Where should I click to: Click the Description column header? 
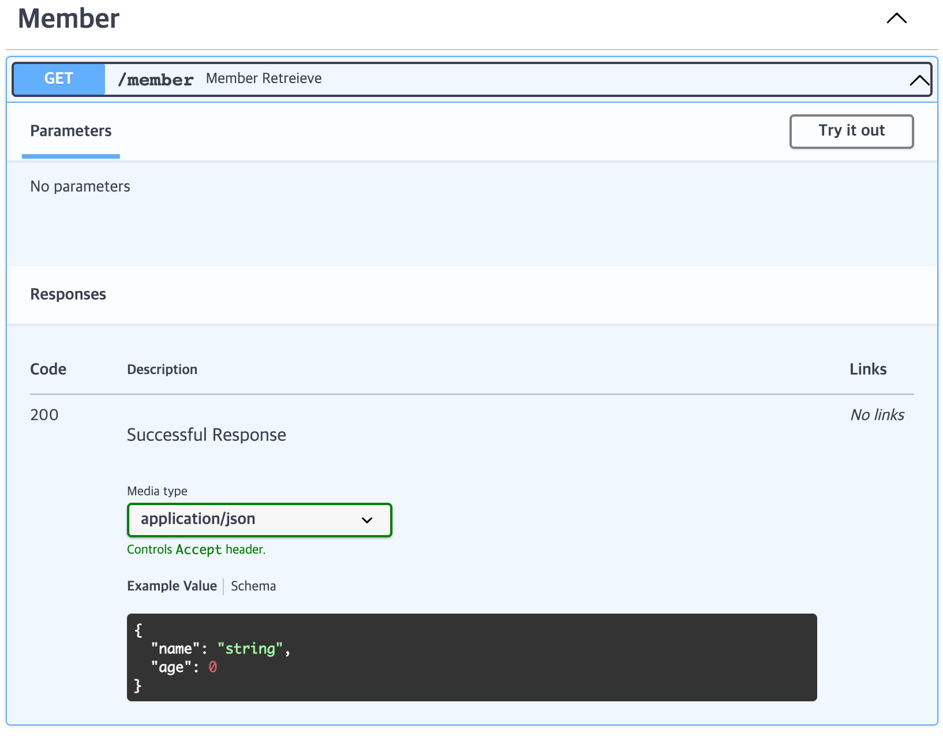point(162,369)
